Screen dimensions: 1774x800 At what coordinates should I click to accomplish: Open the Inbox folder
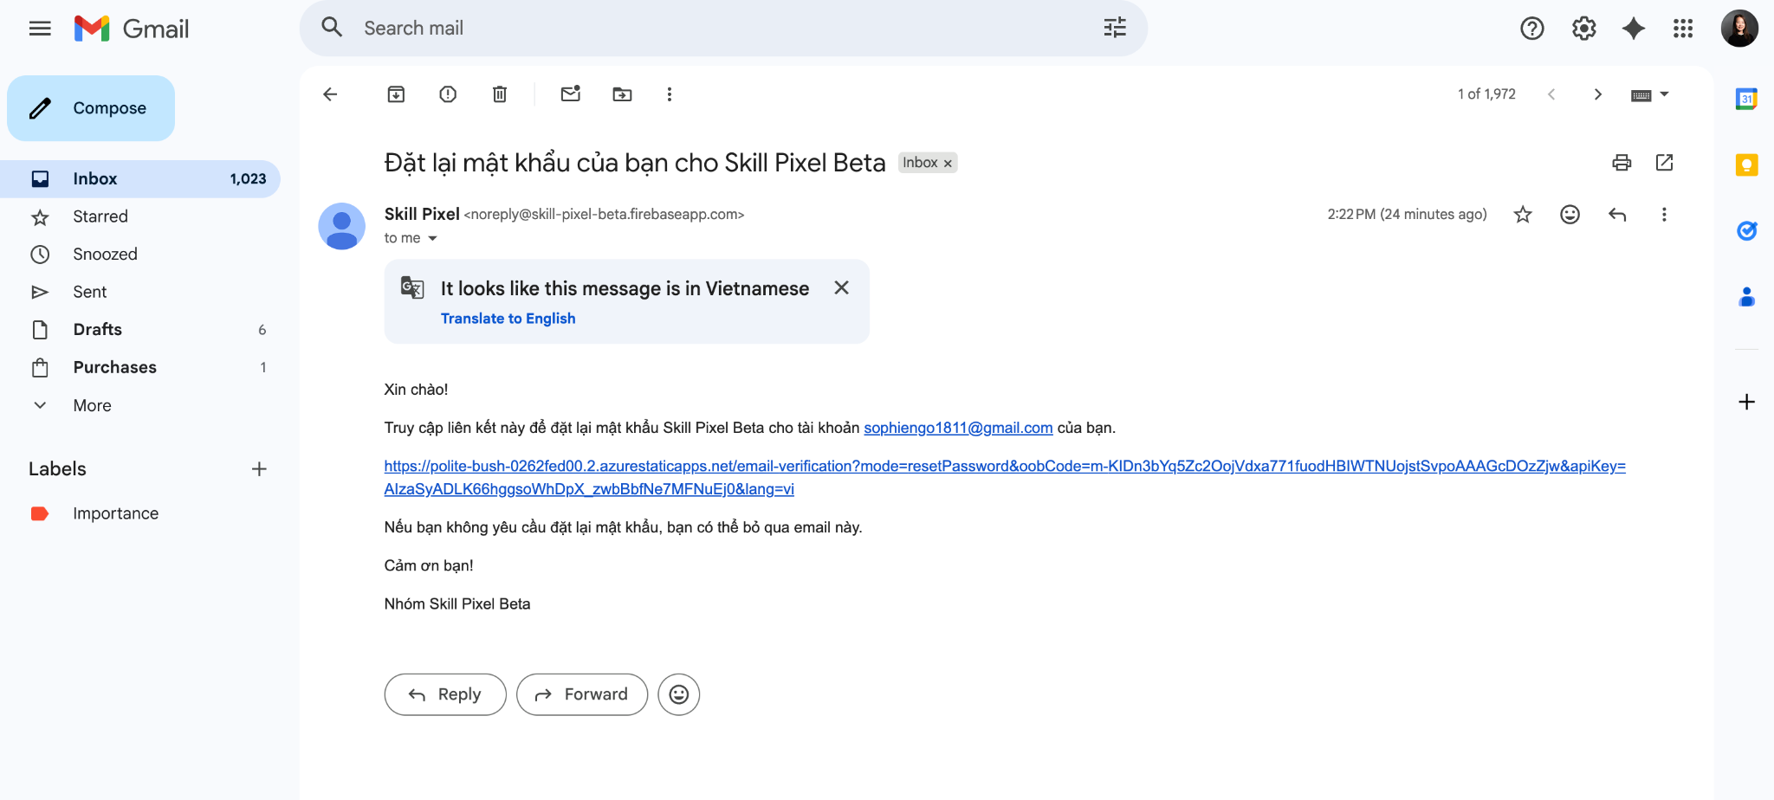pyautogui.click(x=140, y=179)
